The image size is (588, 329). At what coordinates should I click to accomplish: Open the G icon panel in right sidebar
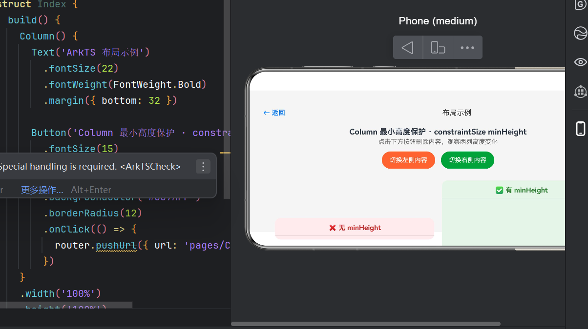click(x=580, y=5)
